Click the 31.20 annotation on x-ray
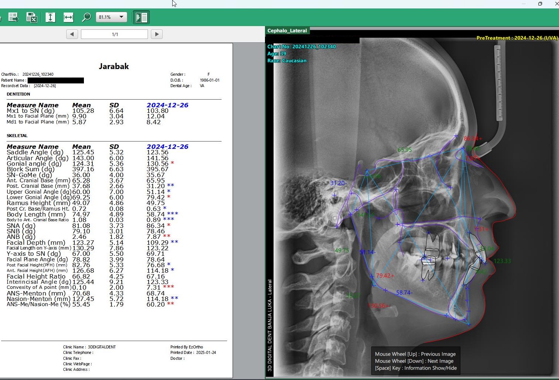The height and width of the screenshot is (380, 559). [339, 183]
